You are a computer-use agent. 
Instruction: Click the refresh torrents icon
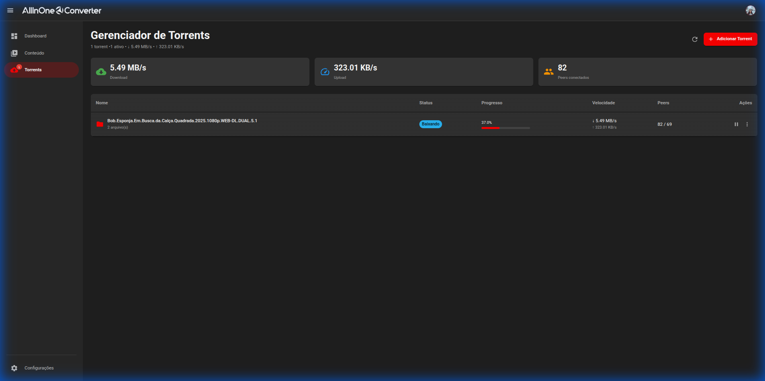pos(695,39)
